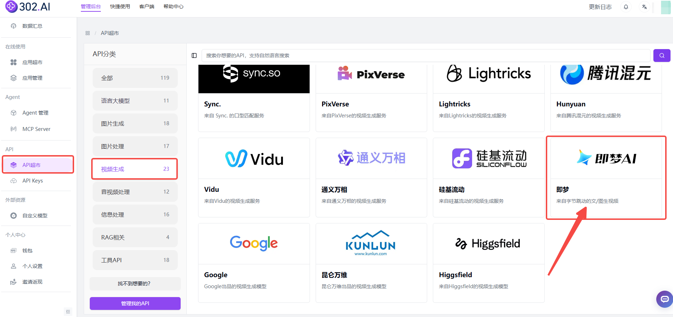
Task: Select 视频生成 category
Action: pos(135,169)
